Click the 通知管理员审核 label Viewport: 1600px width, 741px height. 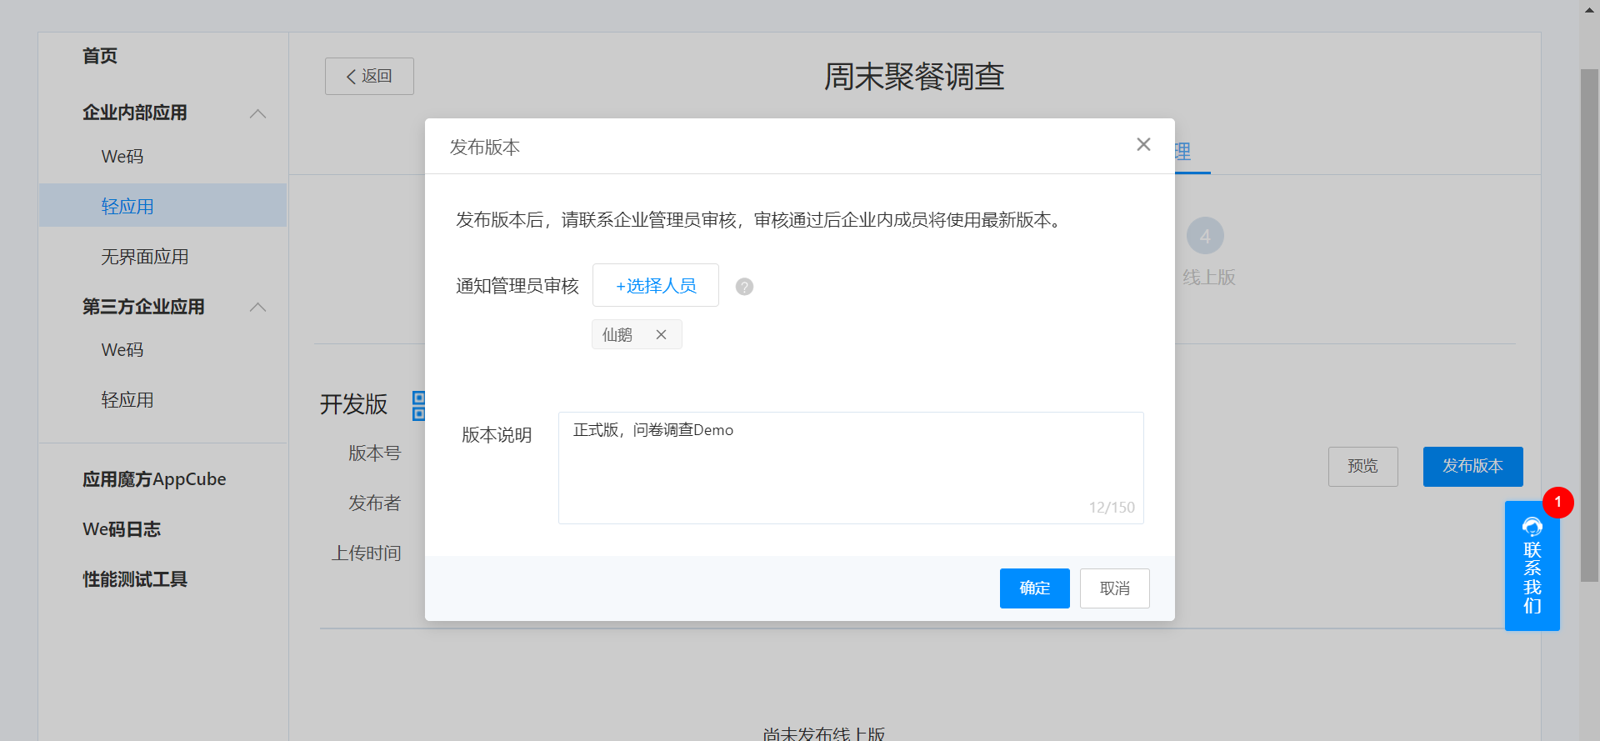point(517,287)
